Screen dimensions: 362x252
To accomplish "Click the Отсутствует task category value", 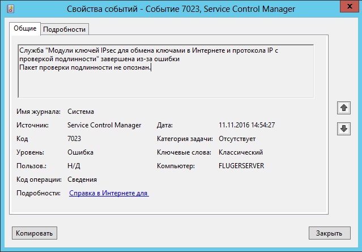I will [x=237, y=139].
